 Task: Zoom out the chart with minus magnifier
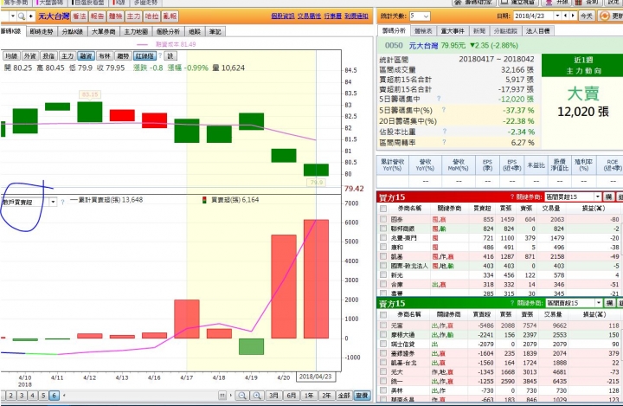point(241,396)
